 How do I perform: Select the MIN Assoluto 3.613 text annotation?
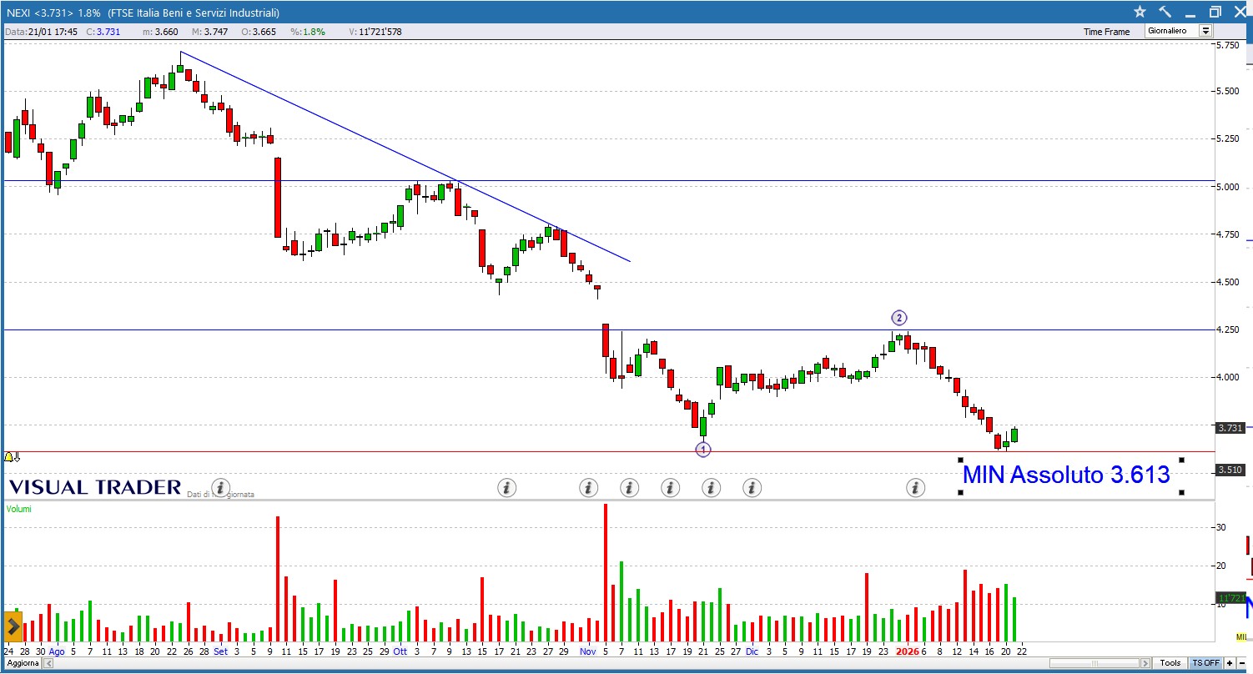tap(1065, 475)
